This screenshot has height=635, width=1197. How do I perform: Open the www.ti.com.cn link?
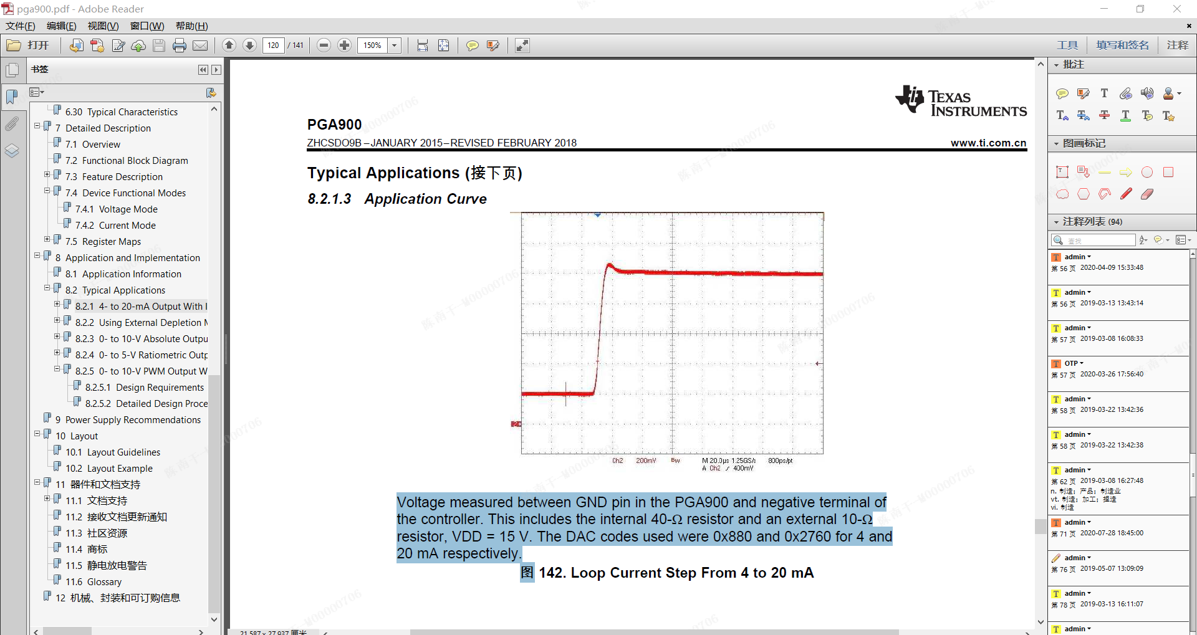tap(988, 143)
